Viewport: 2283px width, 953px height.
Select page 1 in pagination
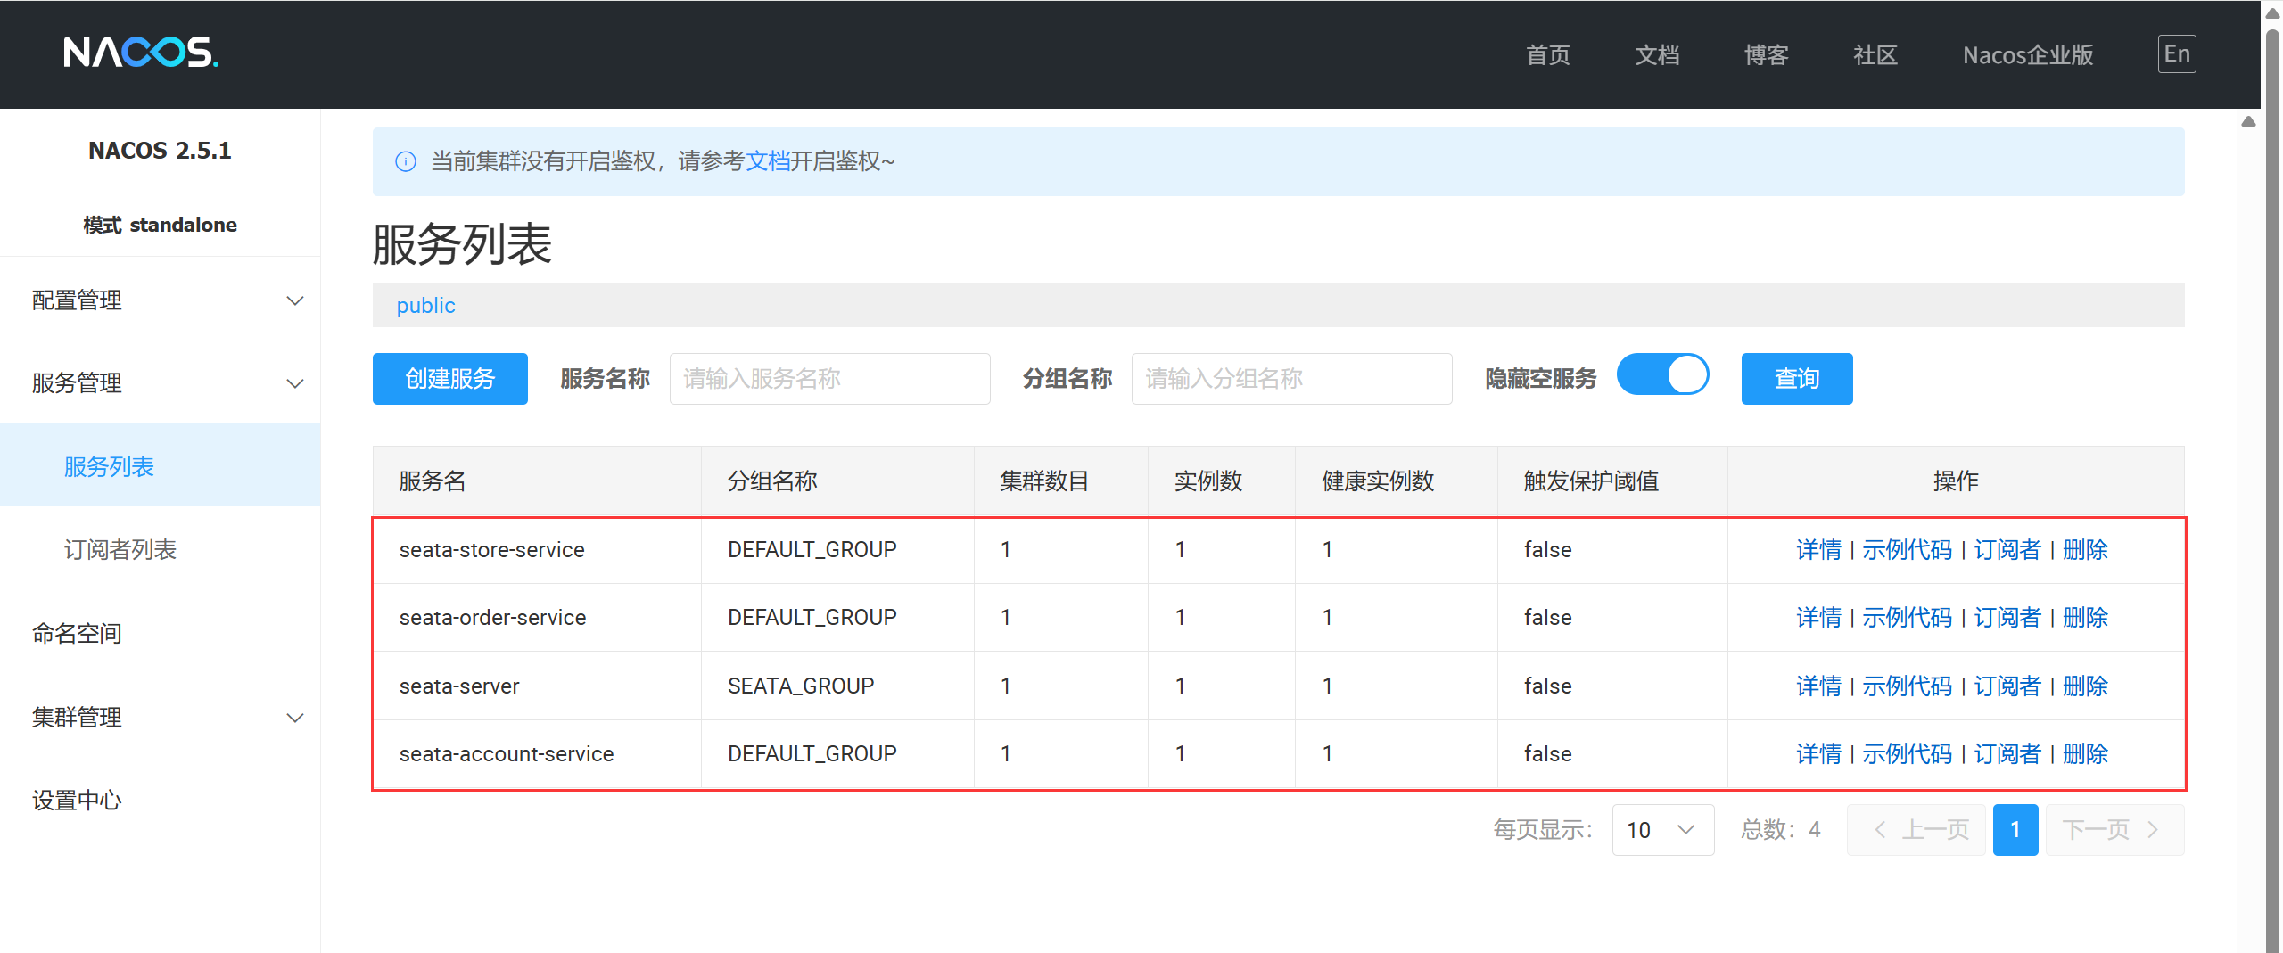2015,830
